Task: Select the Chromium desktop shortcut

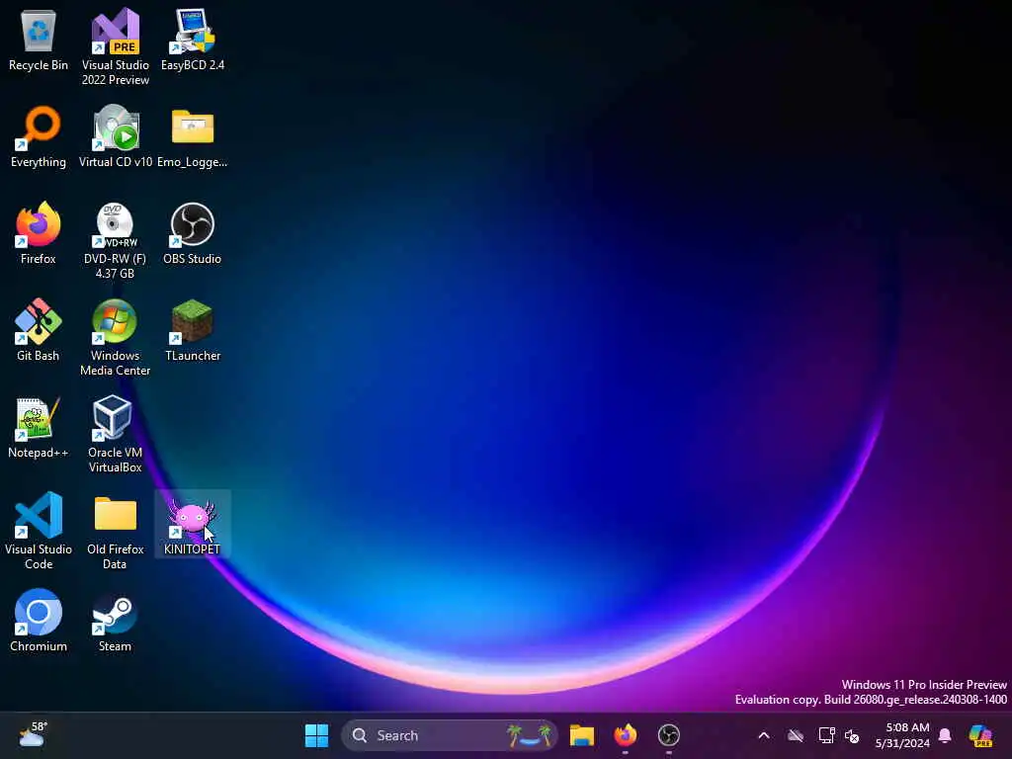Action: coord(39,622)
